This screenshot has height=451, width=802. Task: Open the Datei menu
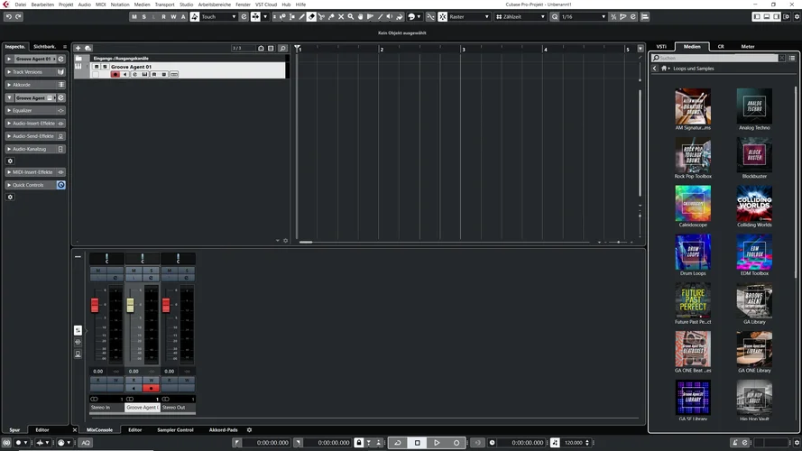[21, 5]
